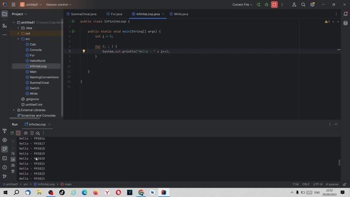Click the Debug bug icon in top toolbar
350x197 pixels.
(x=266, y=4)
